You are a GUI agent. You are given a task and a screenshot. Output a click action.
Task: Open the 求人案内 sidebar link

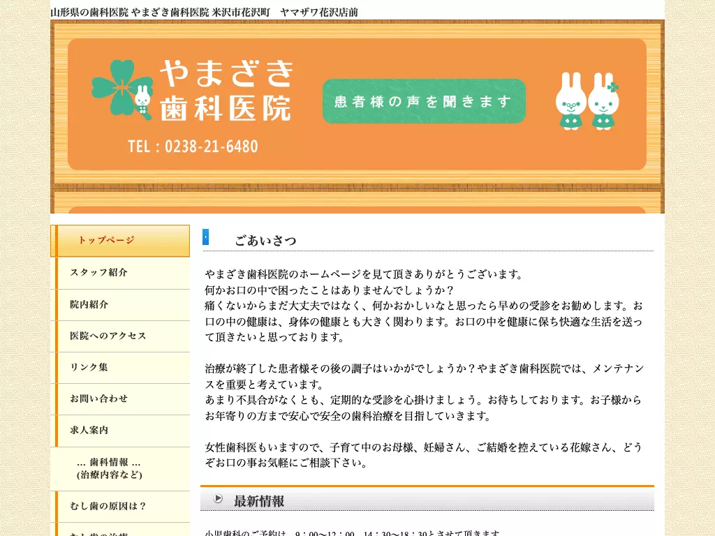click(x=120, y=431)
